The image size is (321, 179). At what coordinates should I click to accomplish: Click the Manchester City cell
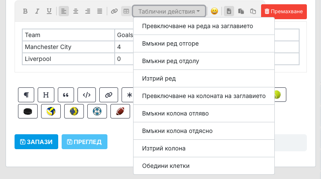(x=68, y=47)
